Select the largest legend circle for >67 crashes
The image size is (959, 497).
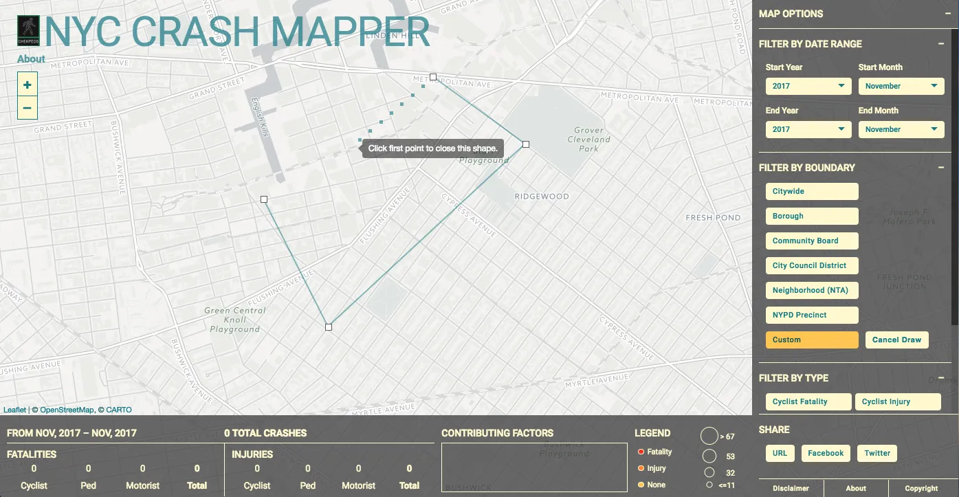coord(709,435)
